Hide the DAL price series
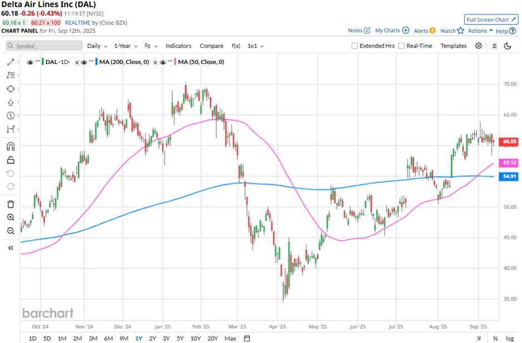522x343 pixels. pos(30,62)
